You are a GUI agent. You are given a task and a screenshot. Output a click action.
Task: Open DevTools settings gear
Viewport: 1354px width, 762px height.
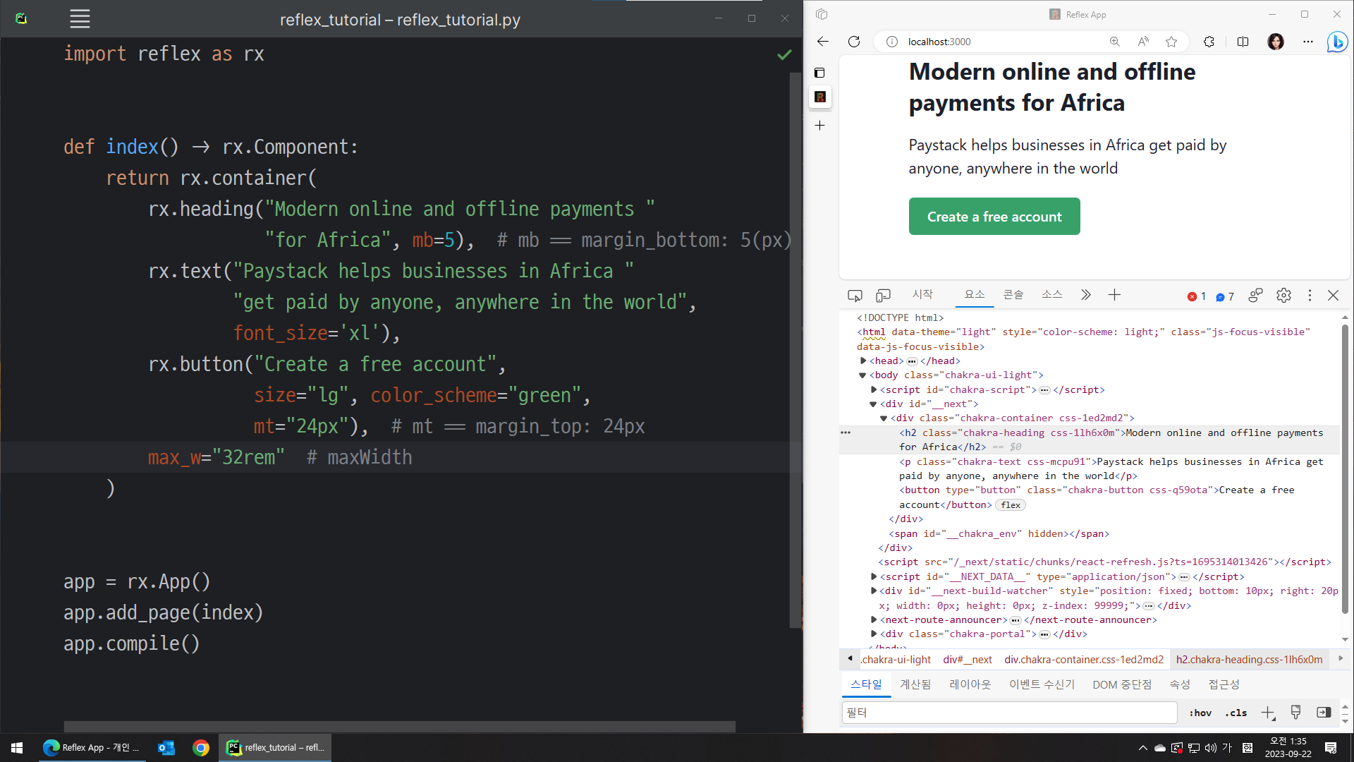click(1283, 296)
